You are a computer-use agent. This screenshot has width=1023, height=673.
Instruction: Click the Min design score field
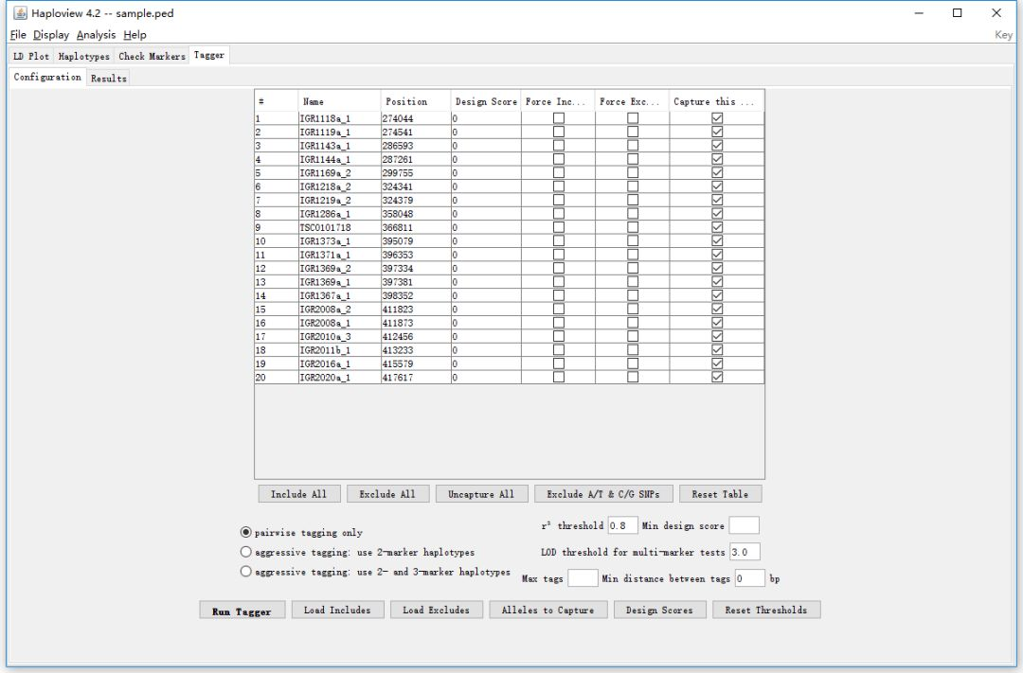[744, 525]
